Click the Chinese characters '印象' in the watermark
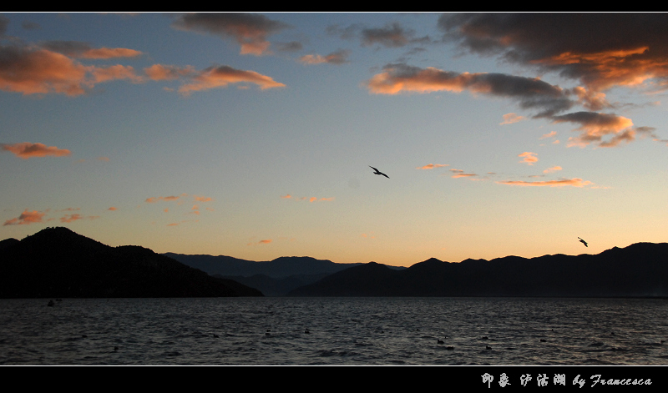668x393 pixels. point(496,380)
